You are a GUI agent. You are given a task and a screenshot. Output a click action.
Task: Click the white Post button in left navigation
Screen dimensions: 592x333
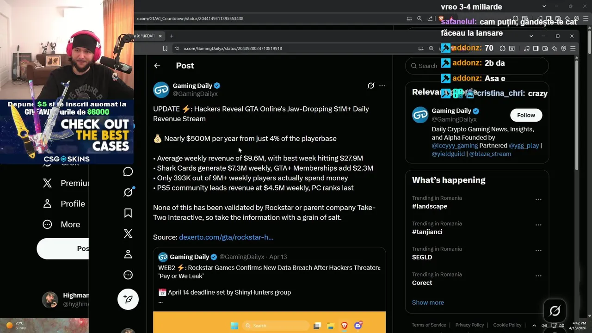pyautogui.click(x=63, y=249)
